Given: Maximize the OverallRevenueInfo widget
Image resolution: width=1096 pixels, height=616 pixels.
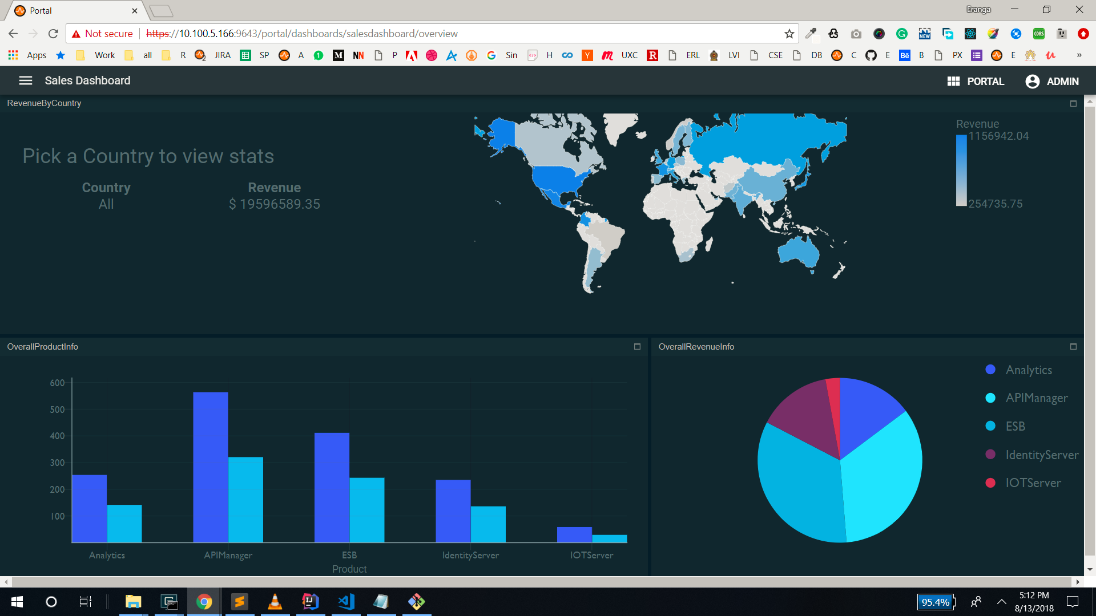Looking at the screenshot, I should tap(1073, 346).
